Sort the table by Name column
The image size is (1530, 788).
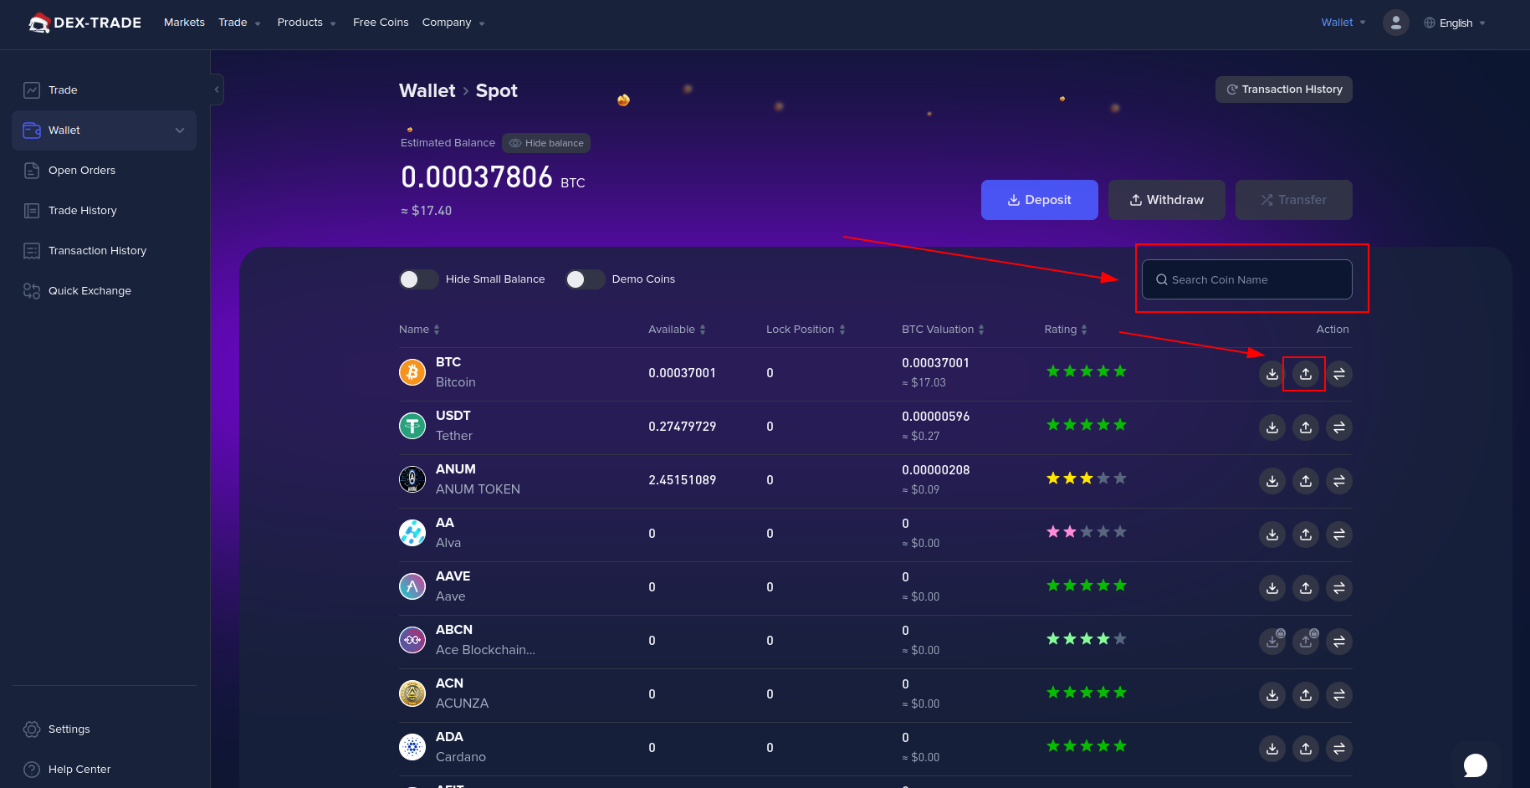pyautogui.click(x=419, y=330)
